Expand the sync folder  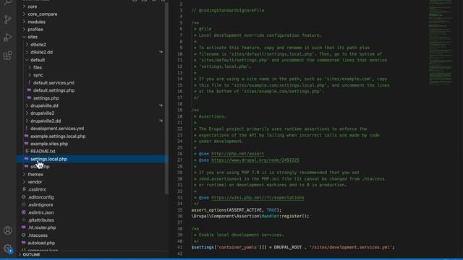(x=30, y=75)
